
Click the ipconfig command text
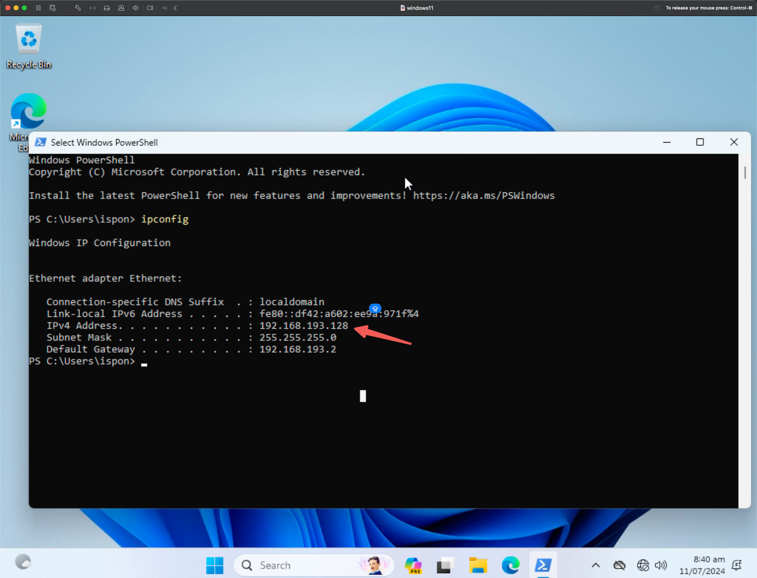(x=165, y=219)
